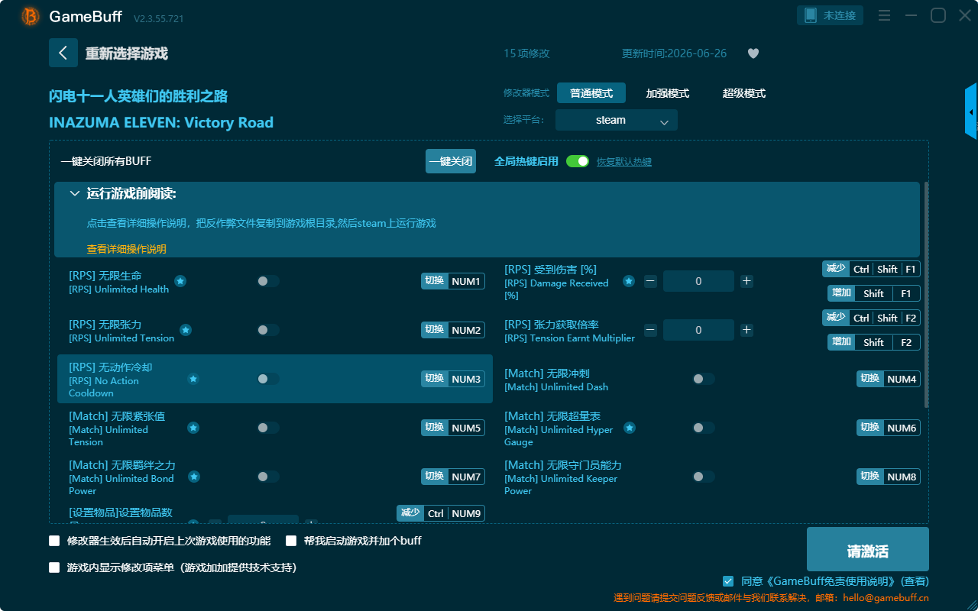The height and width of the screenshot is (611, 978).
Task: Toggle Unlimited Dash switch
Action: click(x=703, y=379)
